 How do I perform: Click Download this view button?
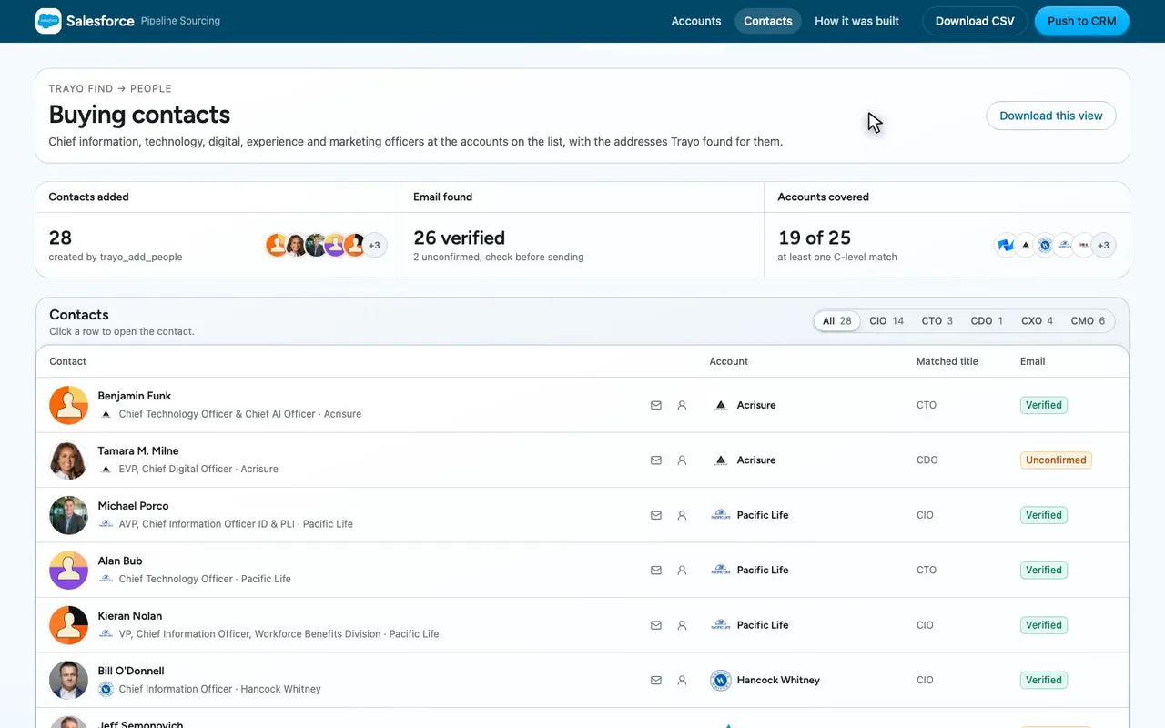(x=1051, y=116)
